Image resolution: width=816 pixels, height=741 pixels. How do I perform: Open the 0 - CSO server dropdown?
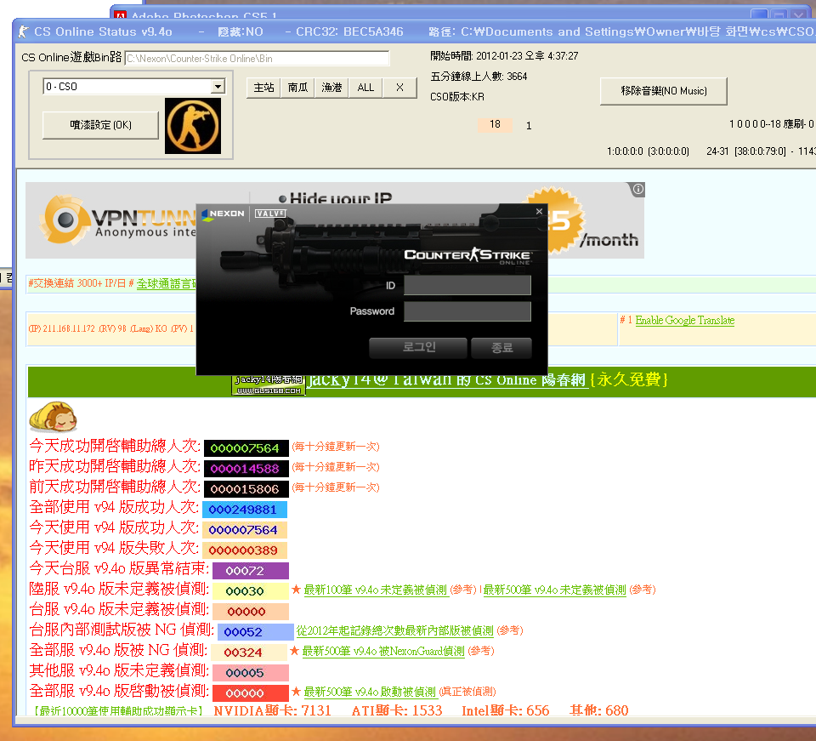(x=218, y=87)
